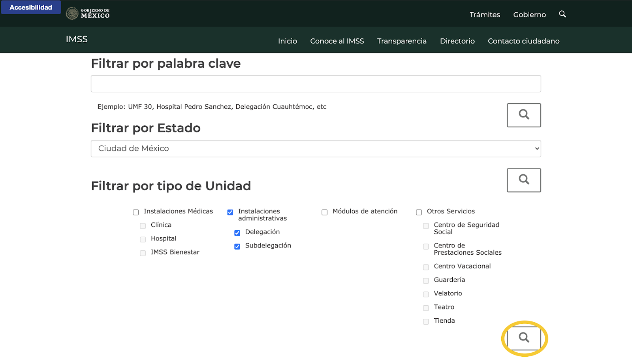Enable the Módulos de atención checkbox
632x361 pixels.
click(325, 212)
